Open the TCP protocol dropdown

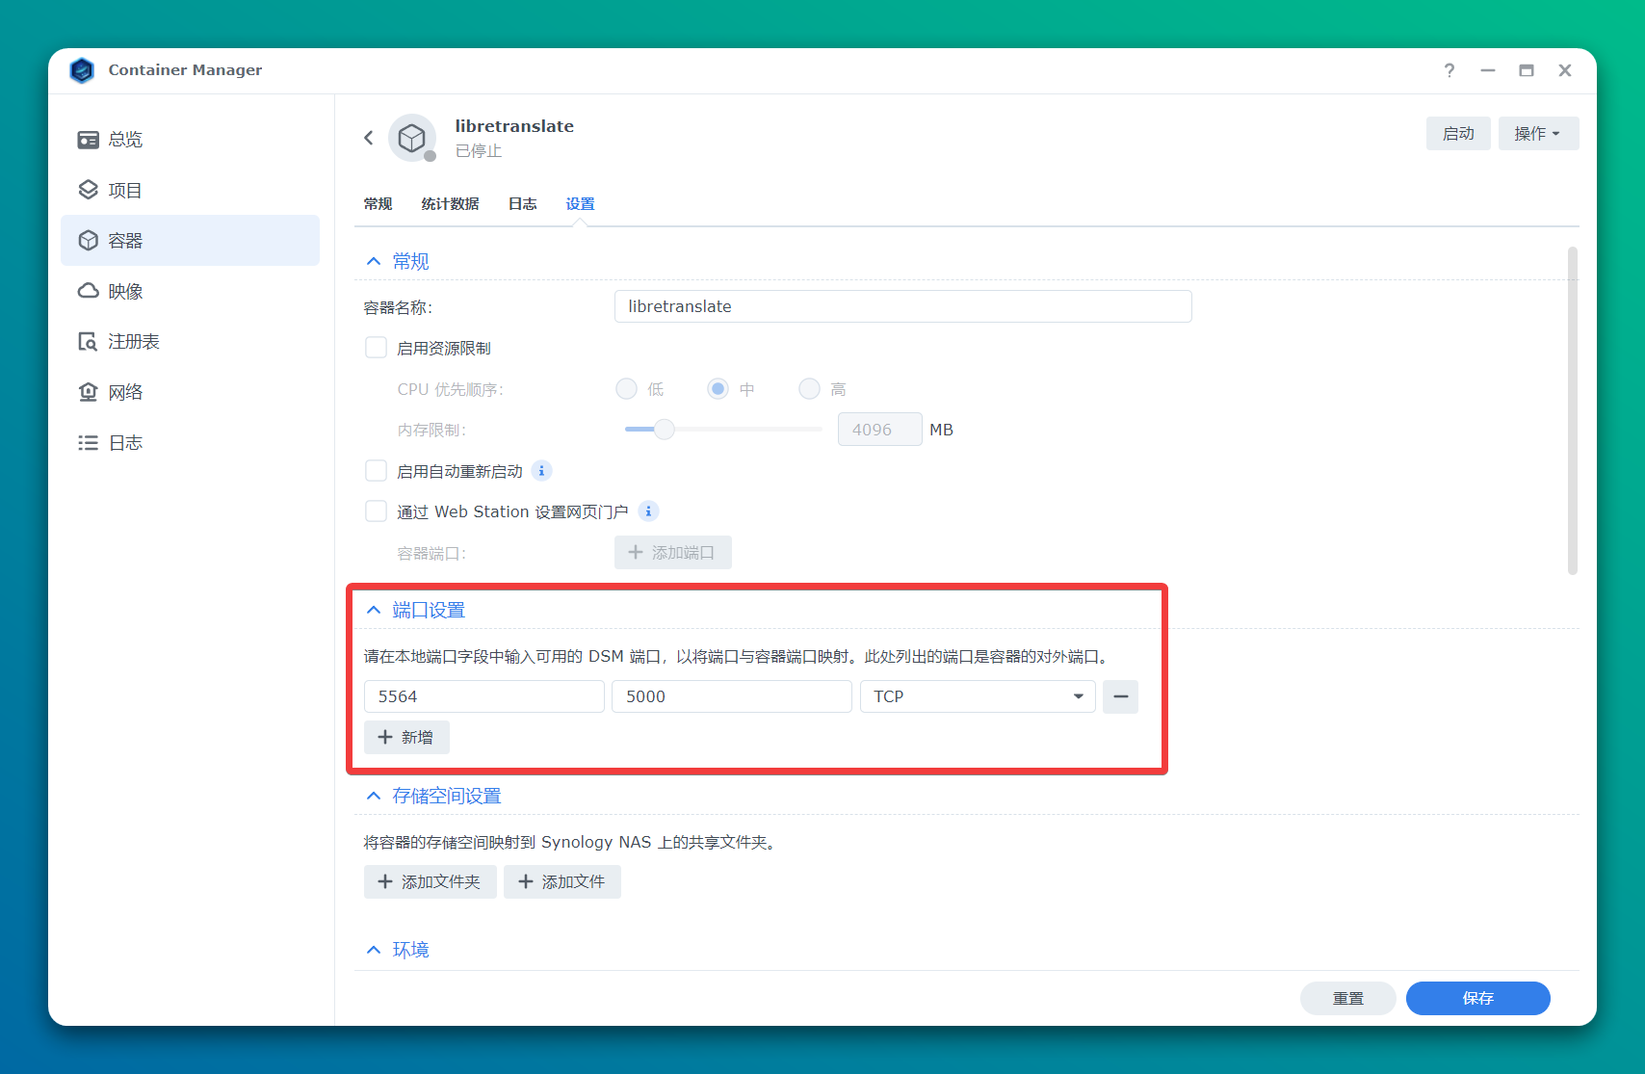pos(978,696)
